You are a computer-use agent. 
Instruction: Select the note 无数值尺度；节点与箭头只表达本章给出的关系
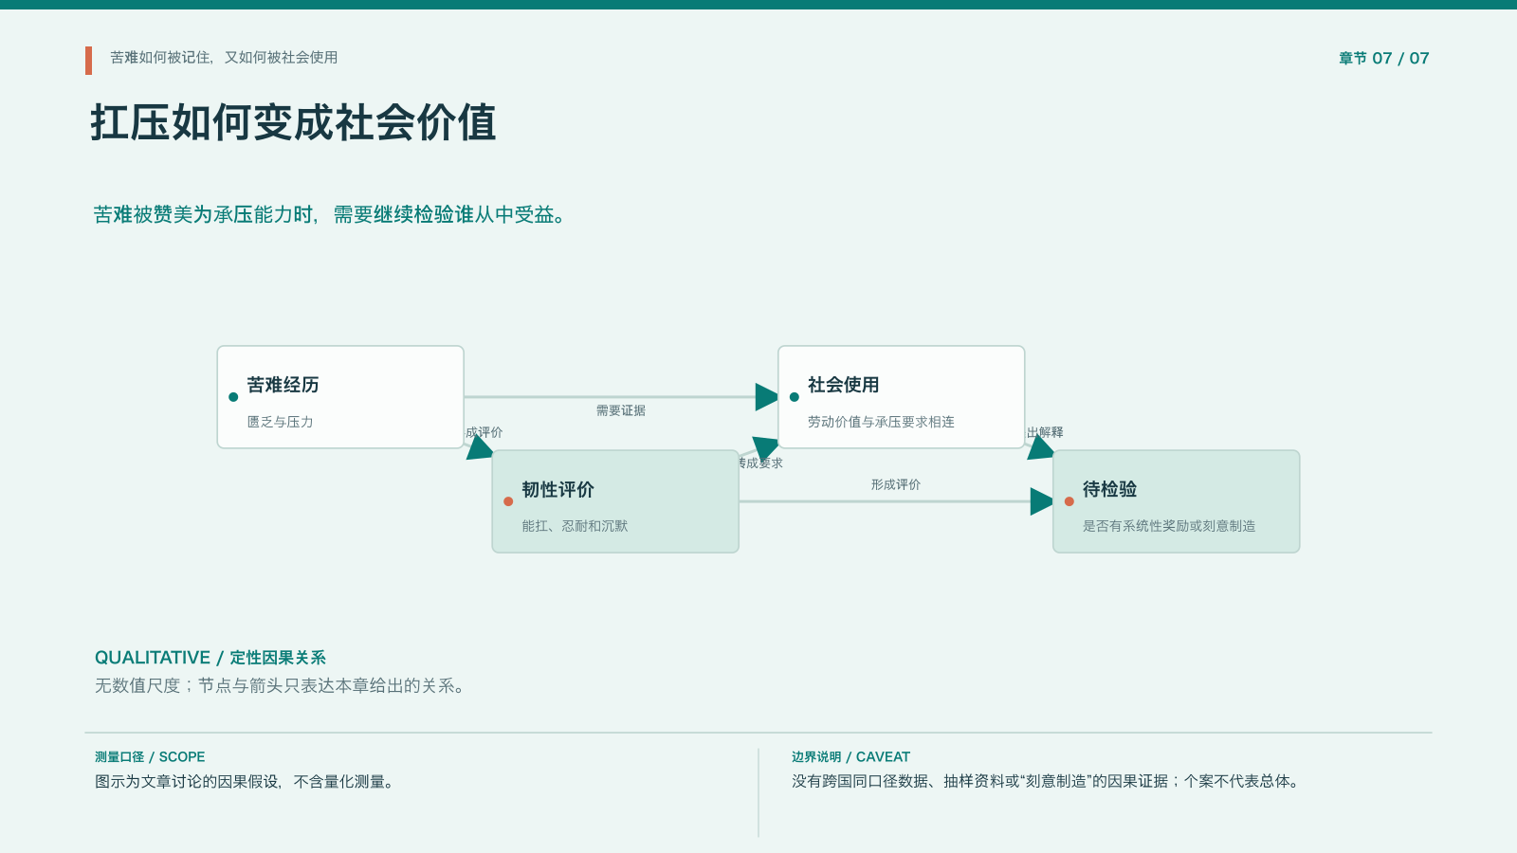pyautogui.click(x=280, y=685)
